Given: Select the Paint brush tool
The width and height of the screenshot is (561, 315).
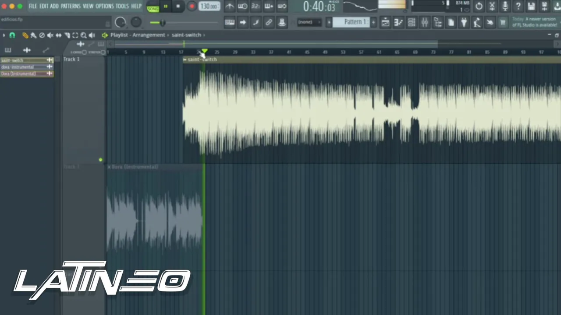Looking at the screenshot, I should 33,35.
